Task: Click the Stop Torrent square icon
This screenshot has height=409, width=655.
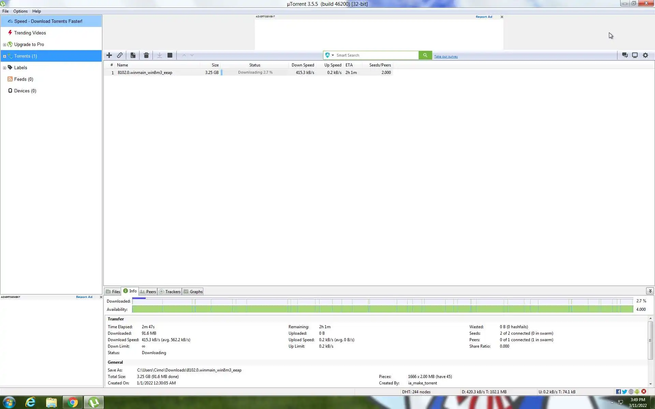Action: 170,55
